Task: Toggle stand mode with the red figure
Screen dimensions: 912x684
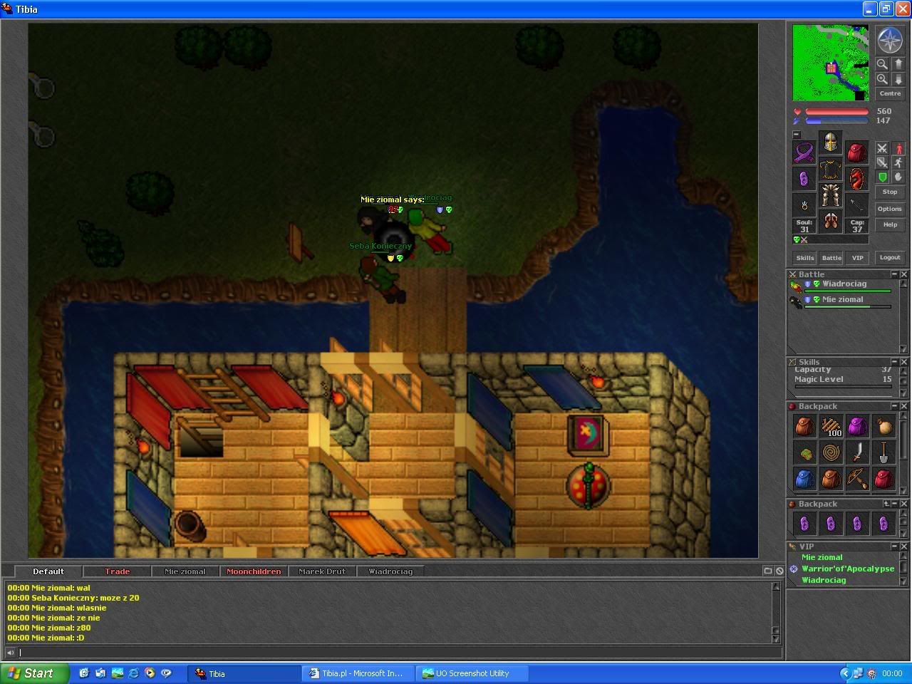Action: pyautogui.click(x=898, y=148)
